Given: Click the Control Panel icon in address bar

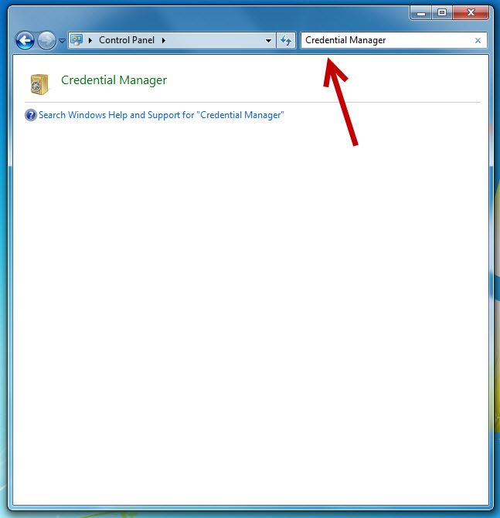Looking at the screenshot, I should [77, 40].
